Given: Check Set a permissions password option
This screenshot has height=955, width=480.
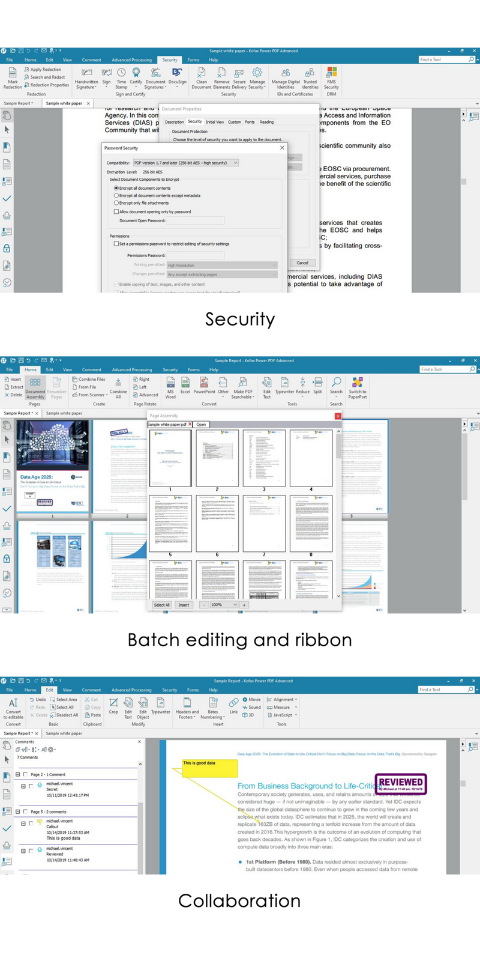Looking at the screenshot, I should click(x=116, y=244).
